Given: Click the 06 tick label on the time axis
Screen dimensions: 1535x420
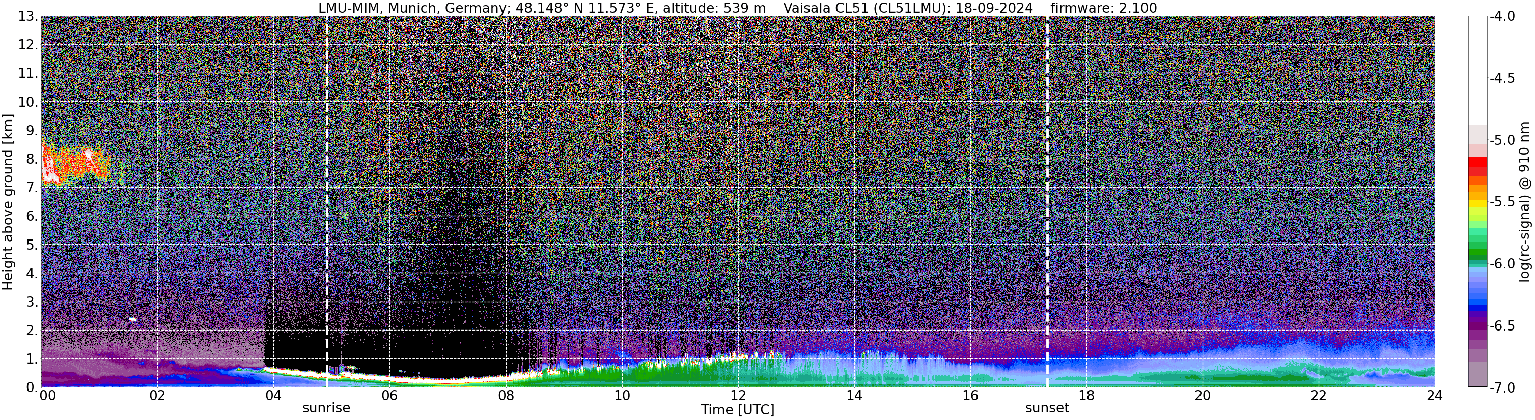Looking at the screenshot, I should click(x=389, y=396).
